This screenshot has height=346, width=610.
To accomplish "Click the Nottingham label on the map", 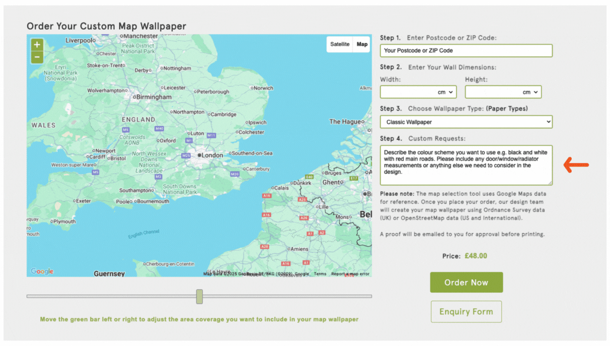I will 177,68.
